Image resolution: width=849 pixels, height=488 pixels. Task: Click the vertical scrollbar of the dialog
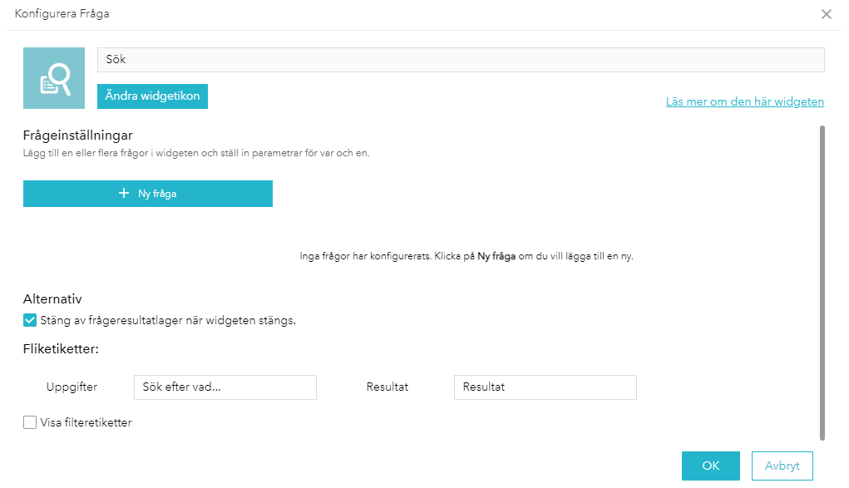point(822,283)
